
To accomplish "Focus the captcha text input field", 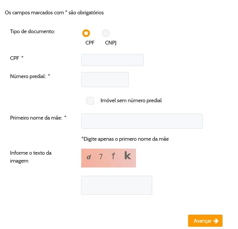I will pyautogui.click(x=117, y=185).
